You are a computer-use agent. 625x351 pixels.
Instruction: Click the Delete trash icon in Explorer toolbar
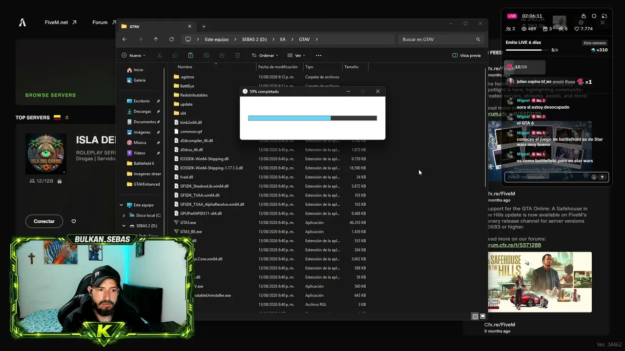[237, 56]
